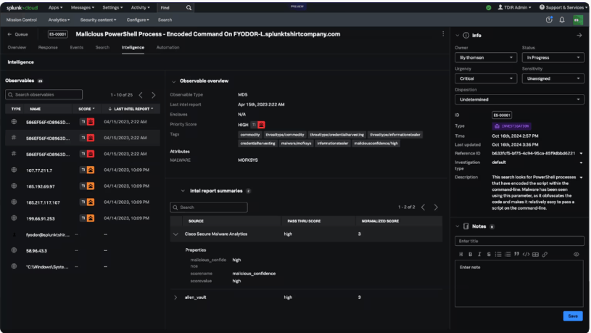Click the Info circle icon
This screenshot has width=591, height=333.
click(x=466, y=35)
